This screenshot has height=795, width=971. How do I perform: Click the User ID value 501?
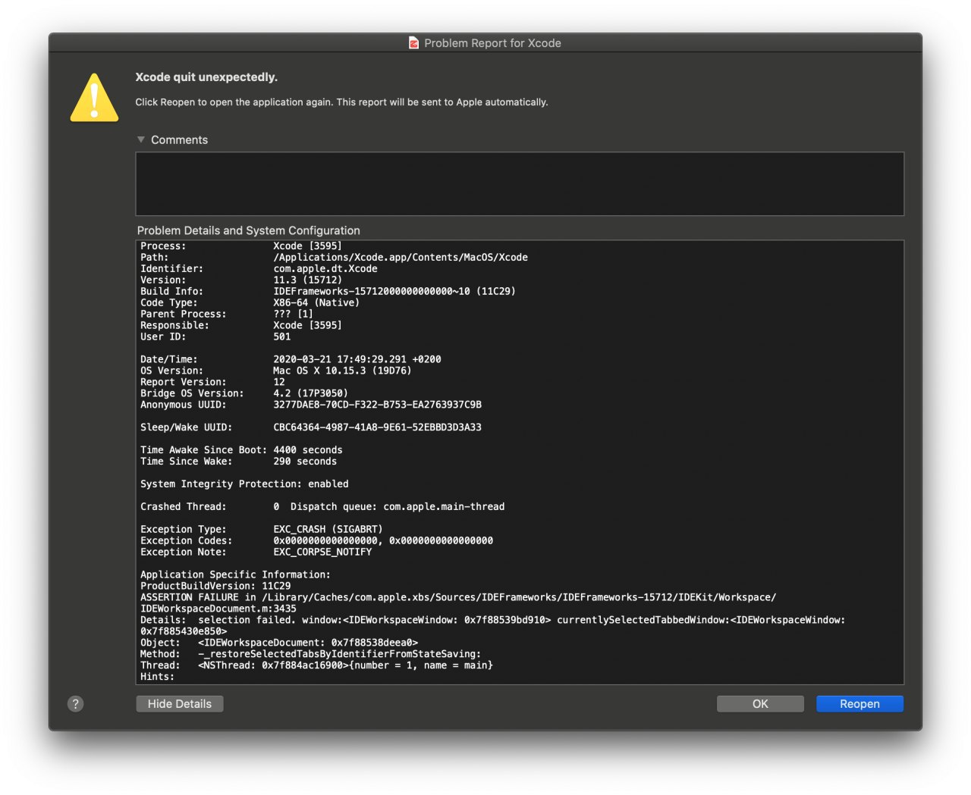pos(282,337)
